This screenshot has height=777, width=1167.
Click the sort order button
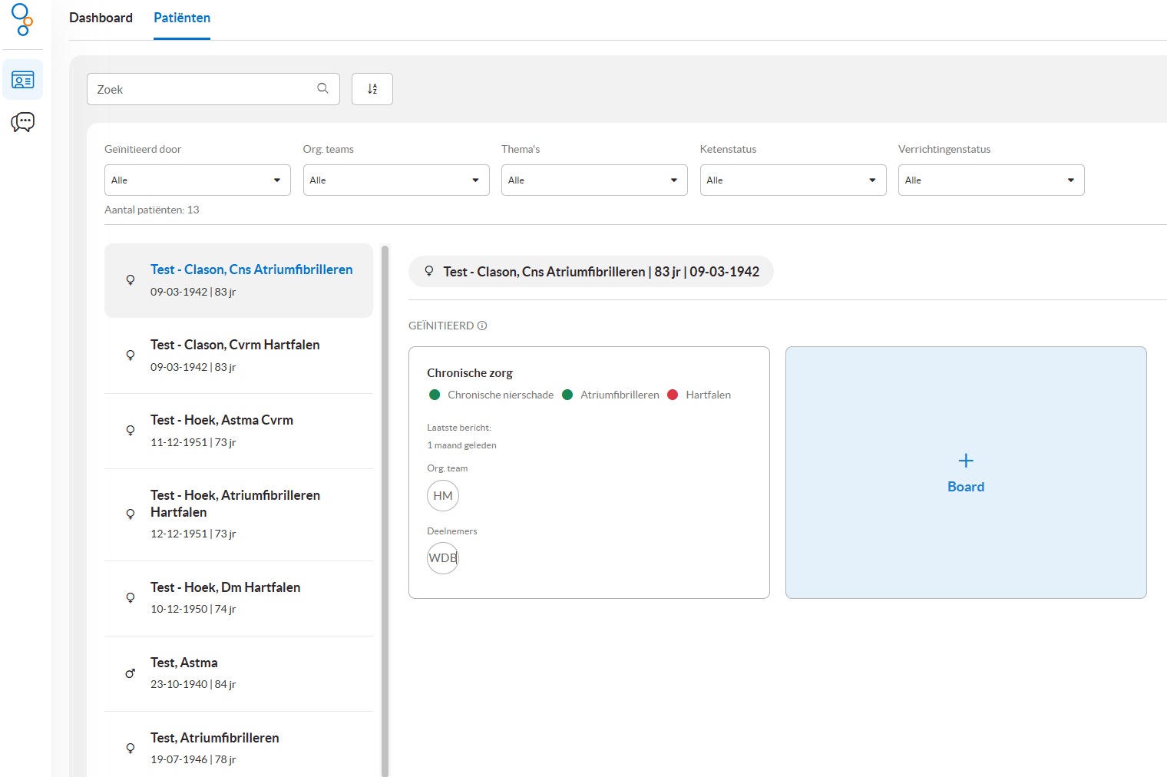[x=372, y=89]
